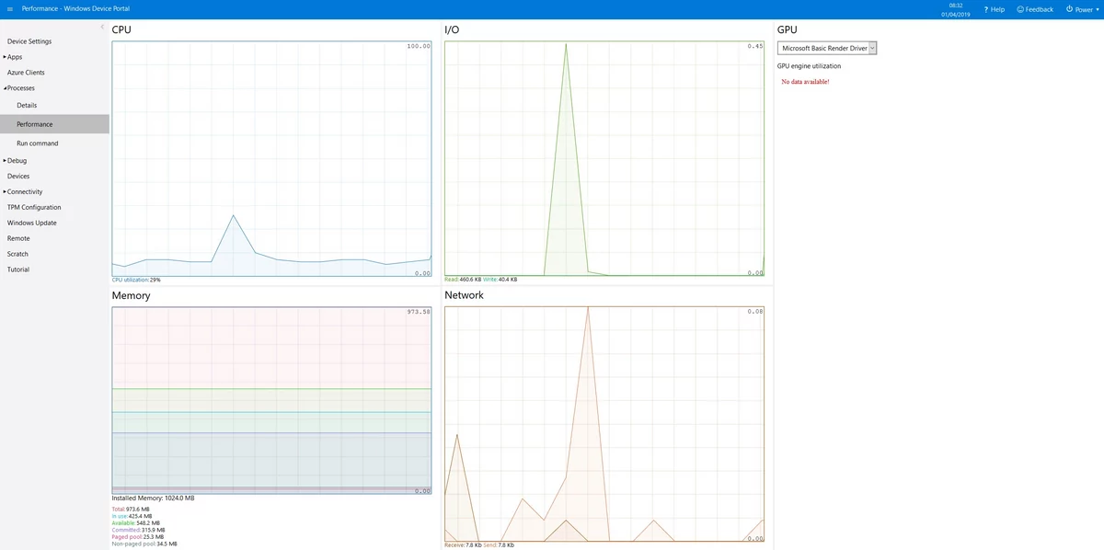Click 'GPU engine utilization' label
The image size is (1104, 550).
point(809,66)
